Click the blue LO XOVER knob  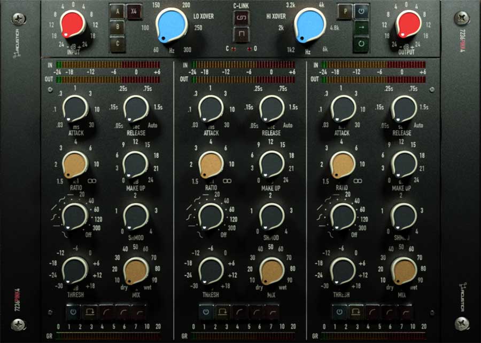(x=172, y=25)
